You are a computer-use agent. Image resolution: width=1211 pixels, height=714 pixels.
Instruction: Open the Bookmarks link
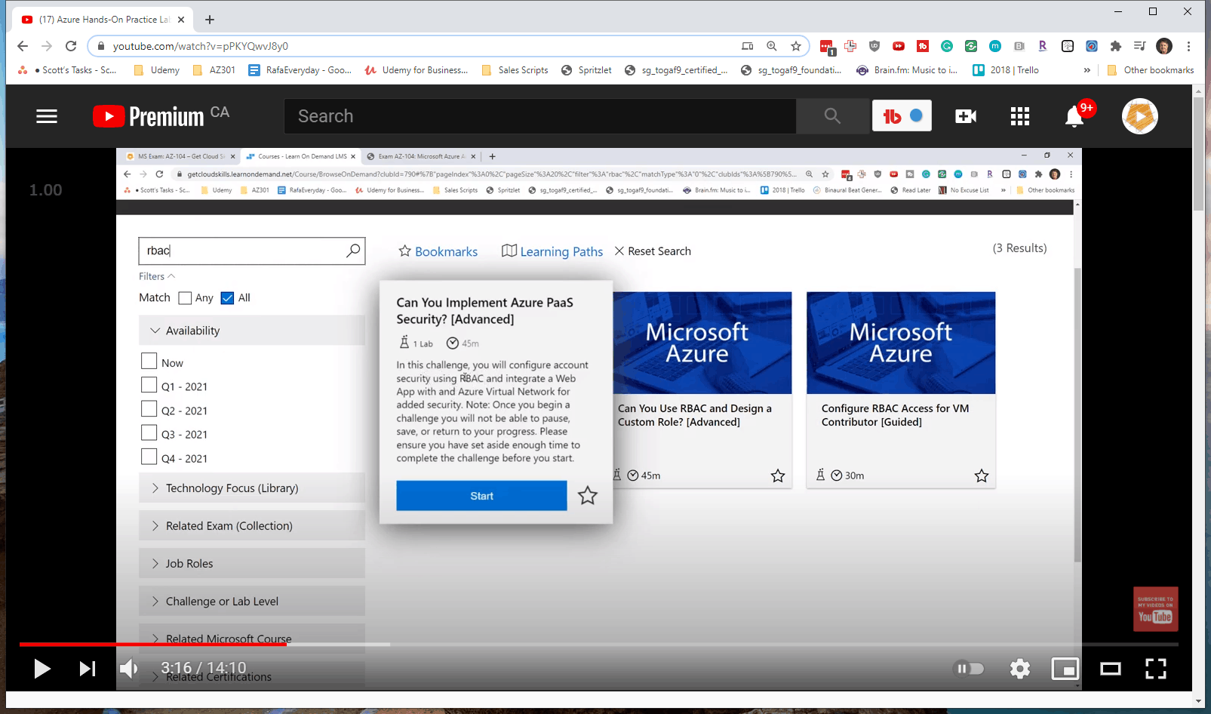pos(438,251)
